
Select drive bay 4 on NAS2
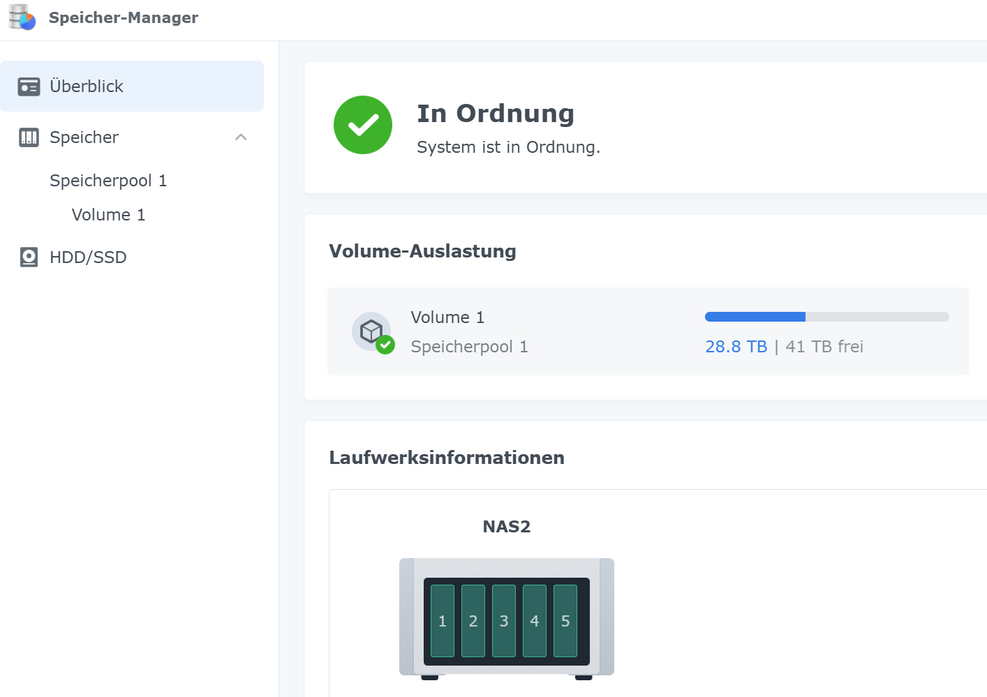535,621
